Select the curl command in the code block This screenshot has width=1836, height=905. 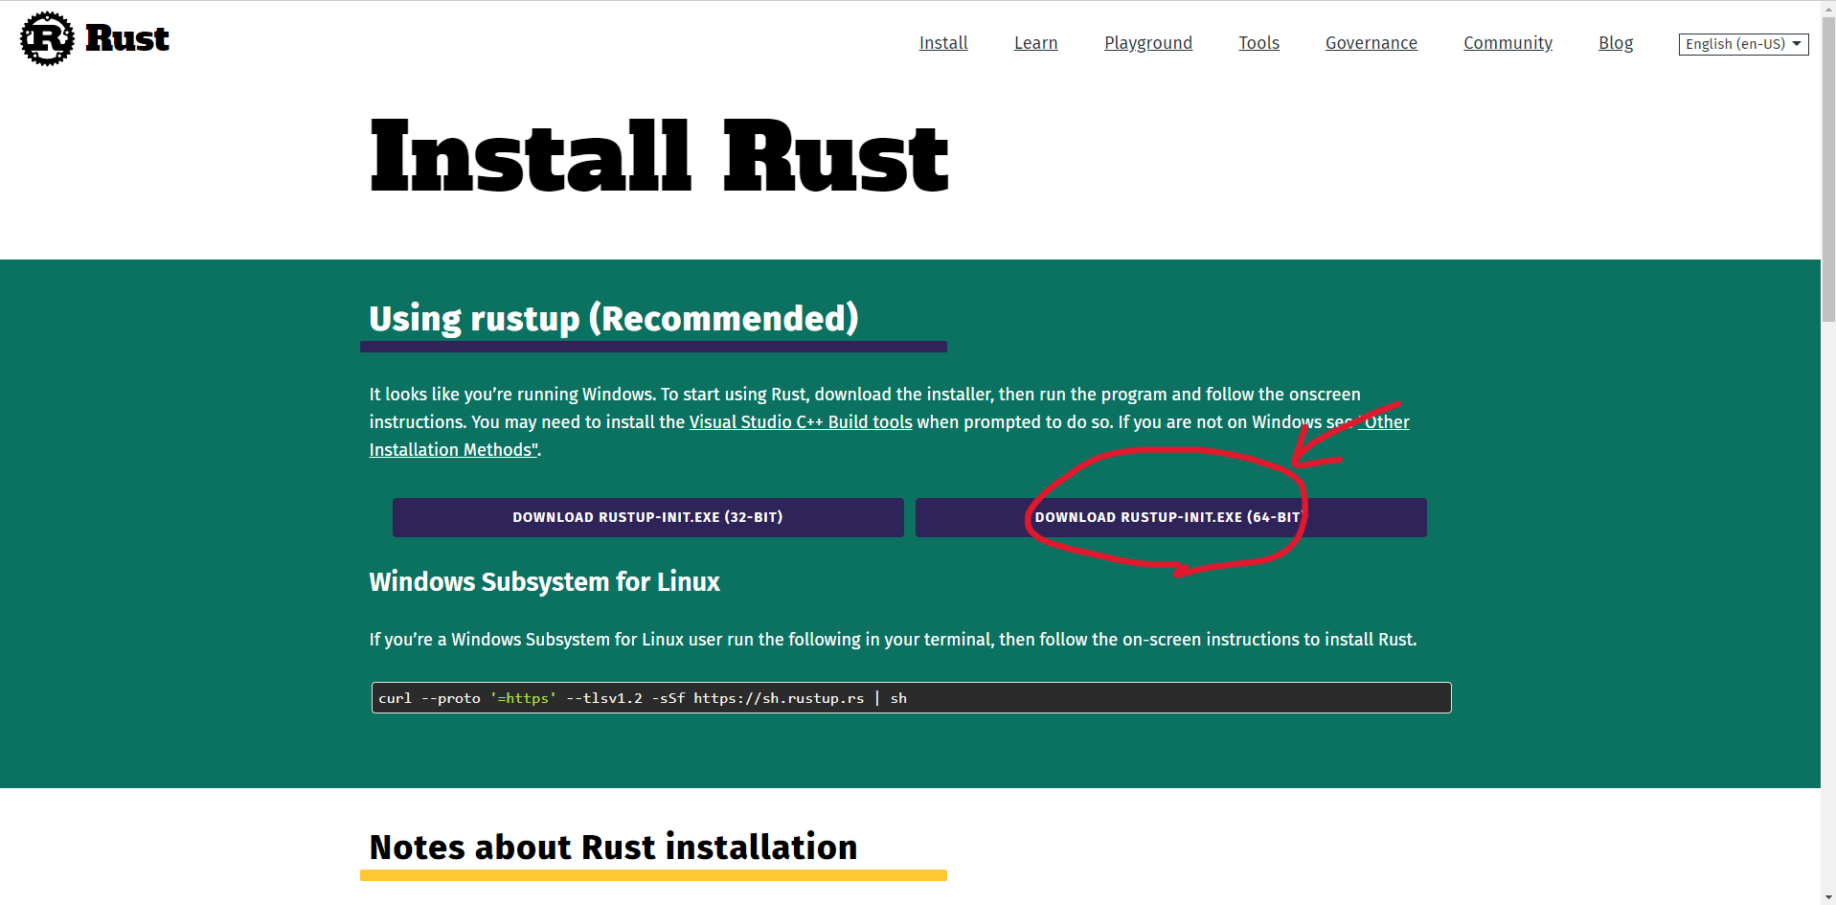[642, 697]
